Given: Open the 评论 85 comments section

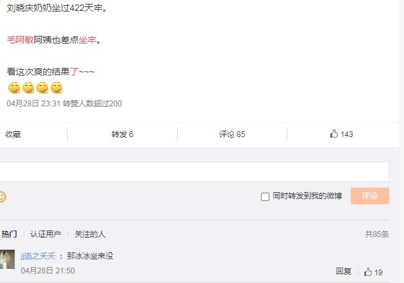Looking at the screenshot, I should click(x=232, y=134).
